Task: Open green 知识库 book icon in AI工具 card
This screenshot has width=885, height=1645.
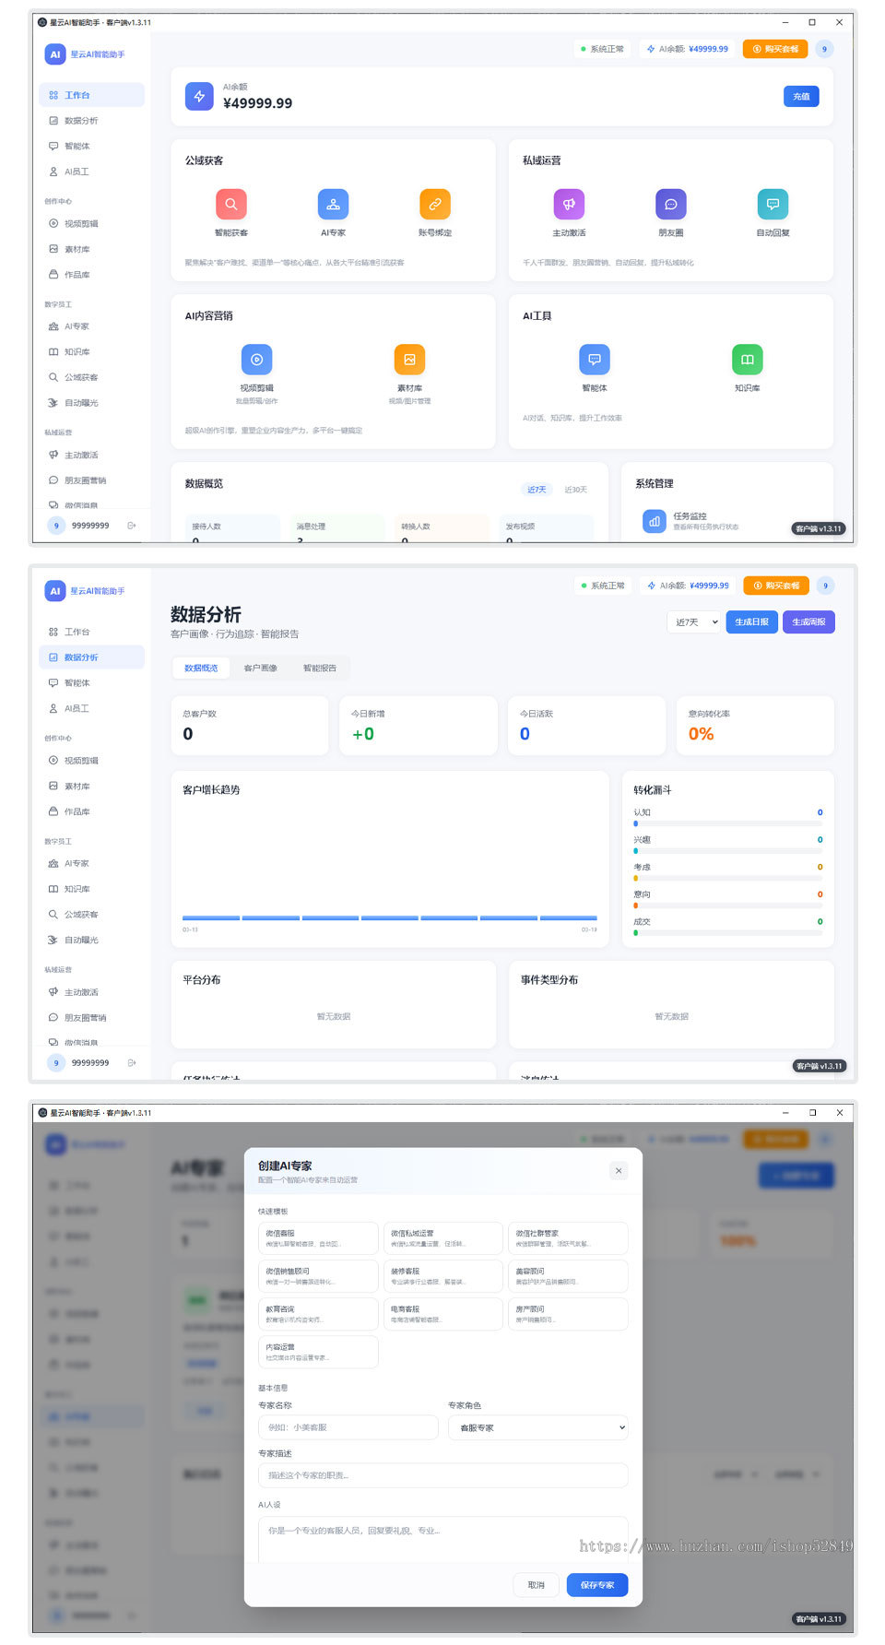Action: tap(748, 359)
